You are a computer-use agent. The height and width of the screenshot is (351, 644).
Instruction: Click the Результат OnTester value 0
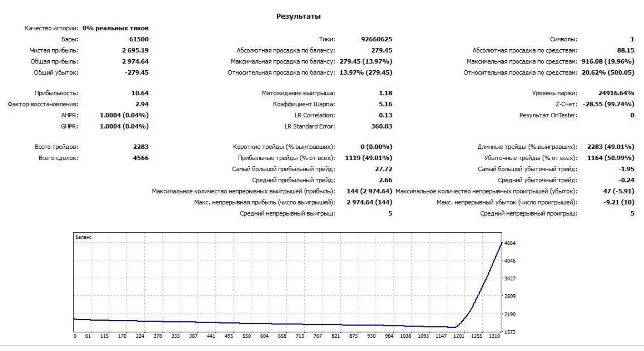coord(632,115)
